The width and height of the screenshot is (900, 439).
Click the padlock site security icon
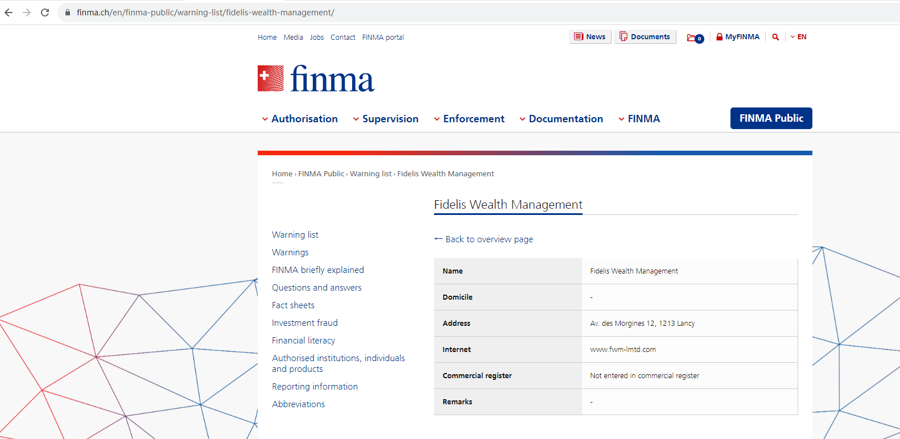click(x=68, y=13)
